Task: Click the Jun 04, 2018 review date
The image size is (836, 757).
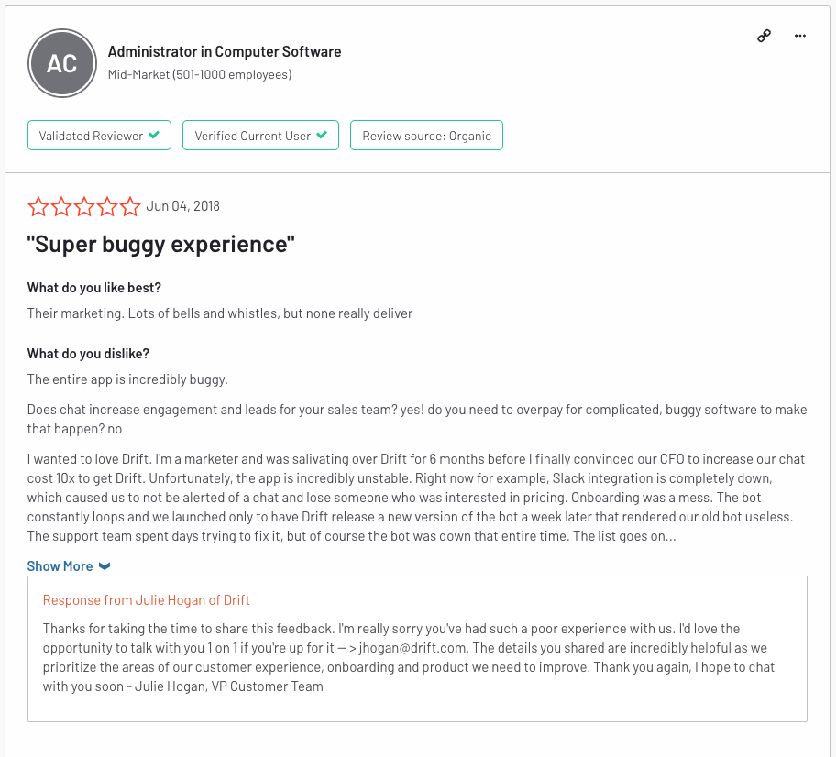Action: pos(183,206)
